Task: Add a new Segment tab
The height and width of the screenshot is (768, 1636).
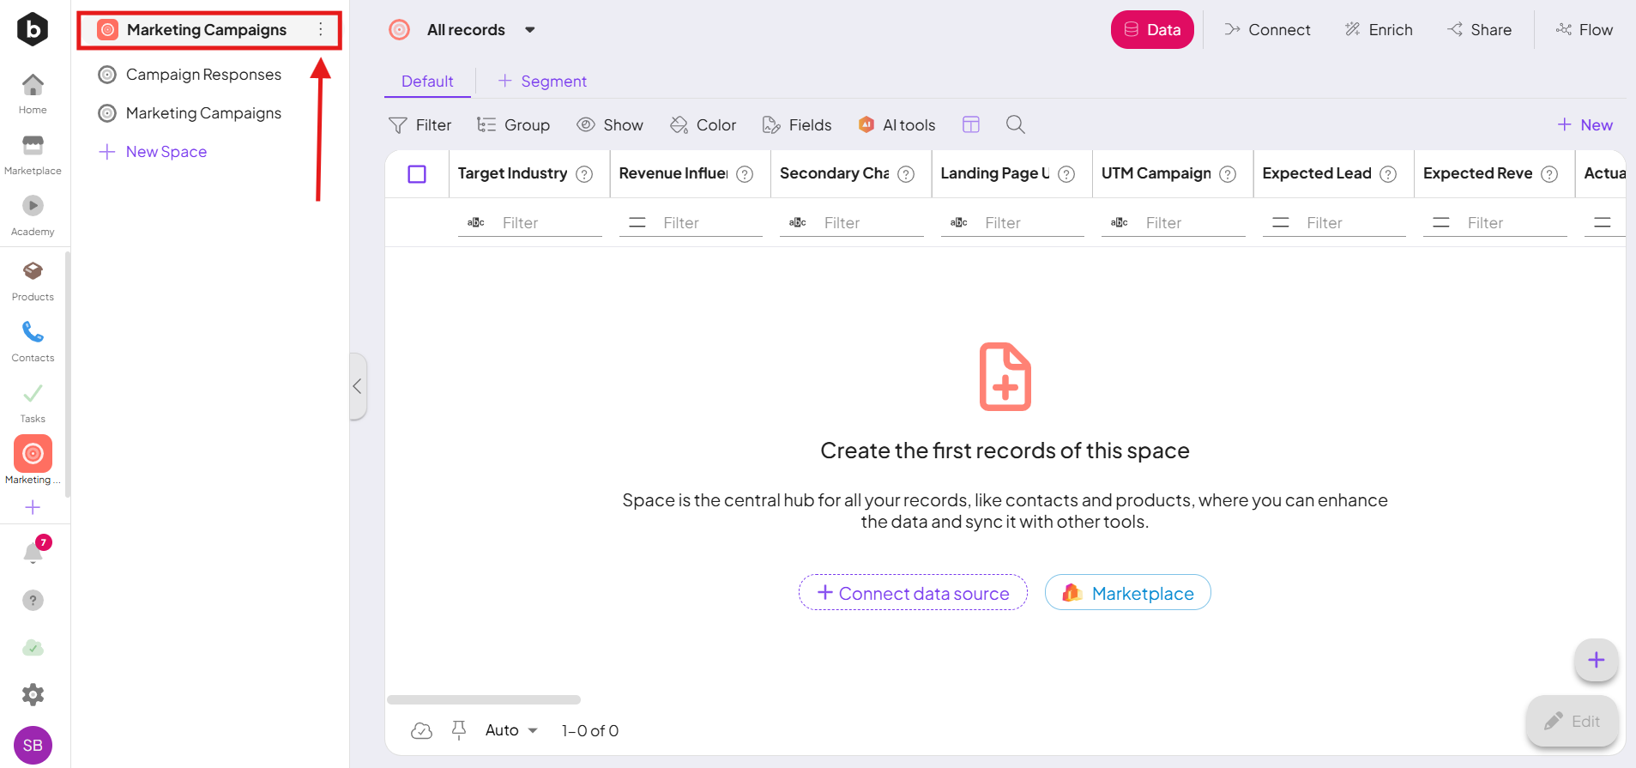Action: click(x=542, y=82)
